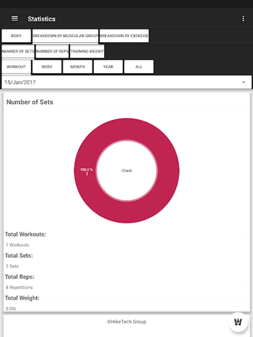Filter statistics by Month
Viewport: 253px width, 337px height.
coord(78,67)
